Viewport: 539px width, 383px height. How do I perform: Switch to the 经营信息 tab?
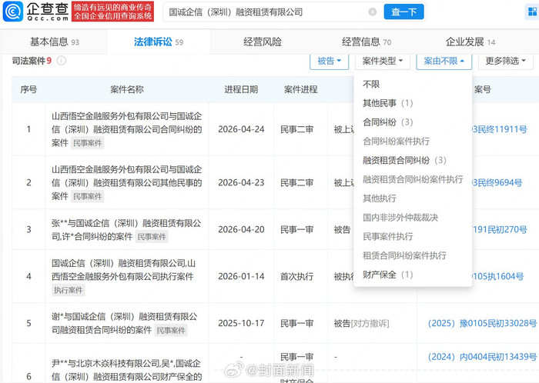click(367, 42)
